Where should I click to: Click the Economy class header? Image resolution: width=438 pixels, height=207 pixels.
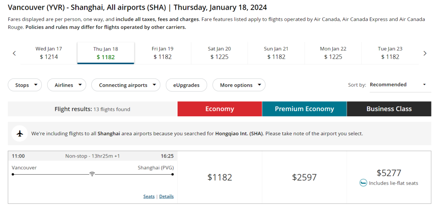click(x=219, y=109)
